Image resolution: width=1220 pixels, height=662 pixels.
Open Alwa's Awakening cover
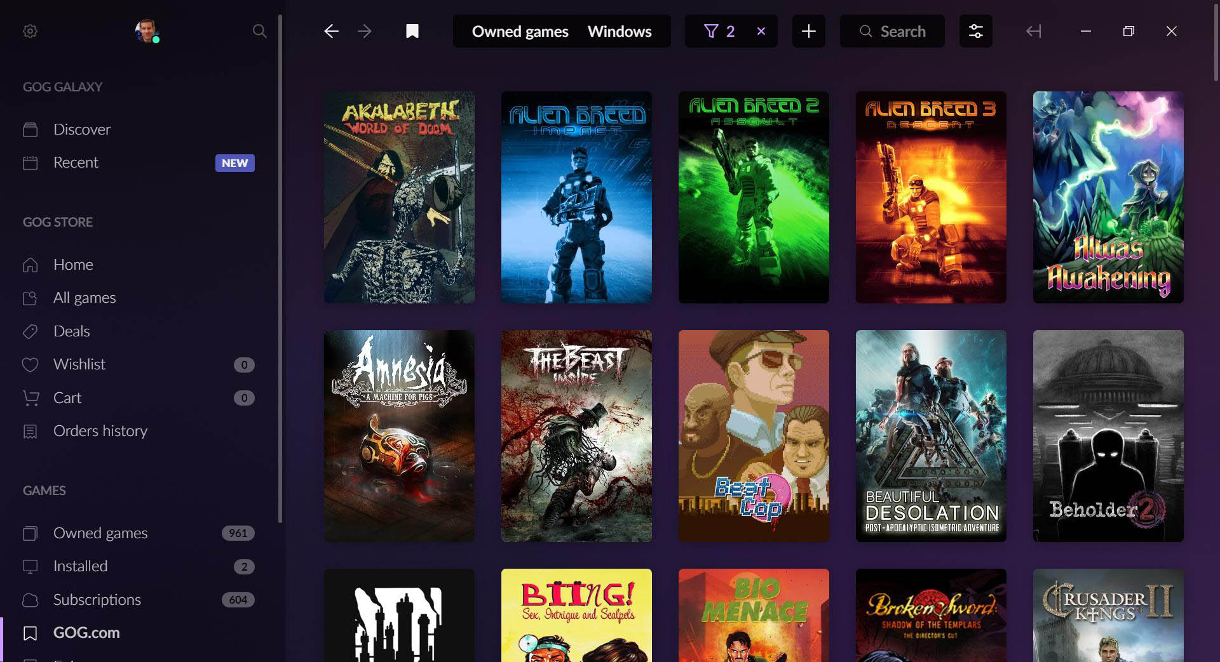pyautogui.click(x=1108, y=197)
